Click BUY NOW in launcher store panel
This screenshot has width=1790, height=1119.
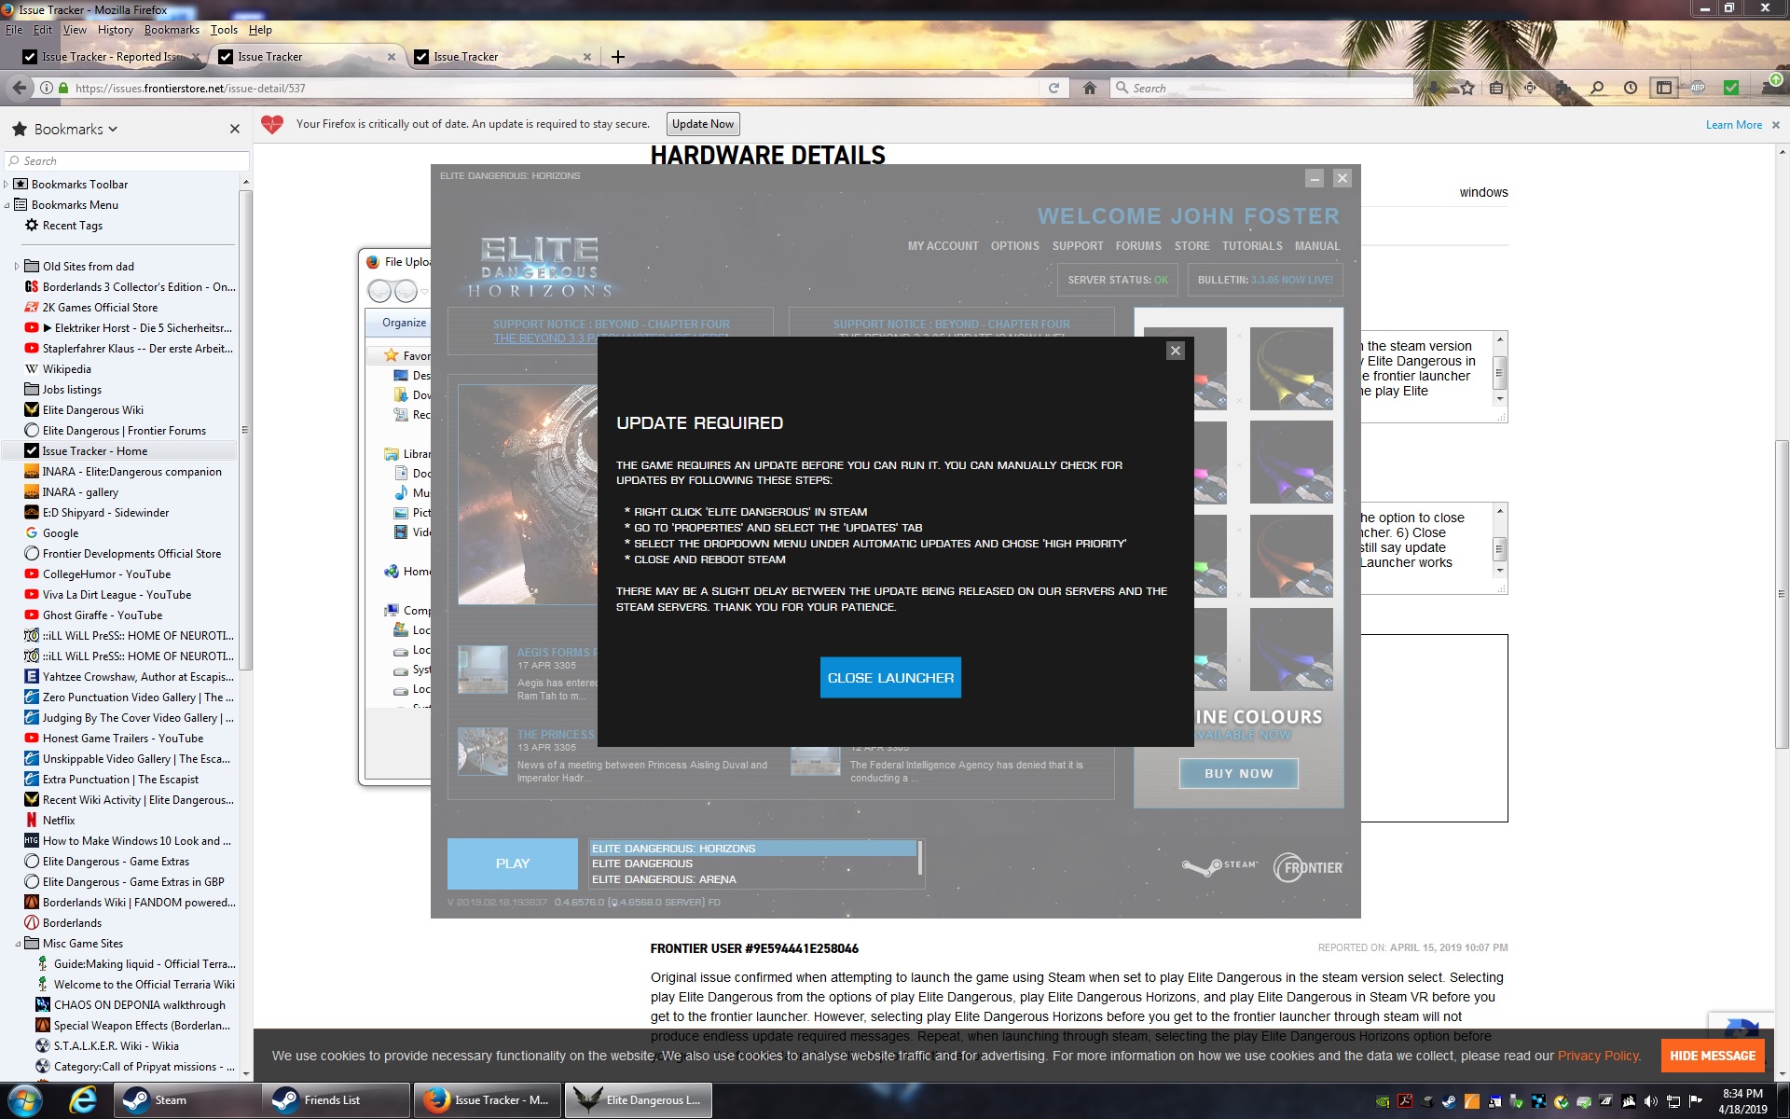(x=1238, y=773)
